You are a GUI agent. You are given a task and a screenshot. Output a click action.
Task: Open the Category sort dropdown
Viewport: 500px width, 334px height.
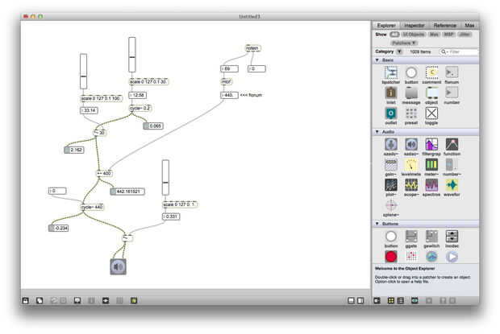coord(399,52)
